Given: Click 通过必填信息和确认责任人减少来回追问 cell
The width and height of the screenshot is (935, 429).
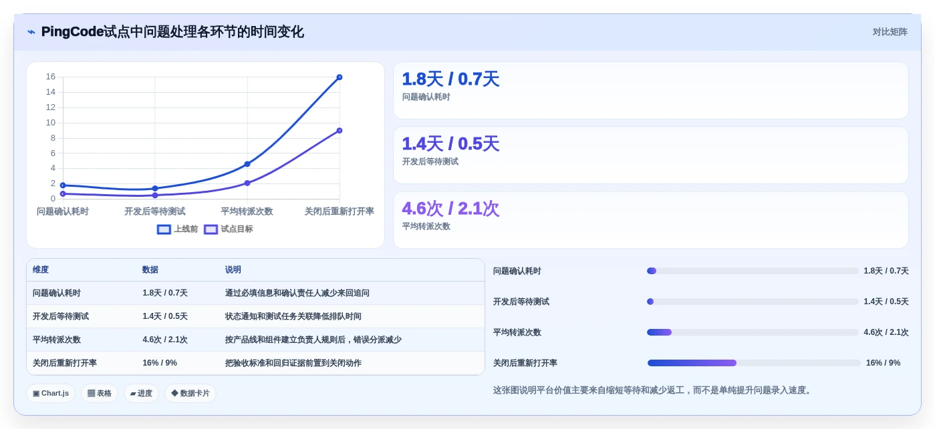Looking at the screenshot, I should pyautogui.click(x=297, y=293).
